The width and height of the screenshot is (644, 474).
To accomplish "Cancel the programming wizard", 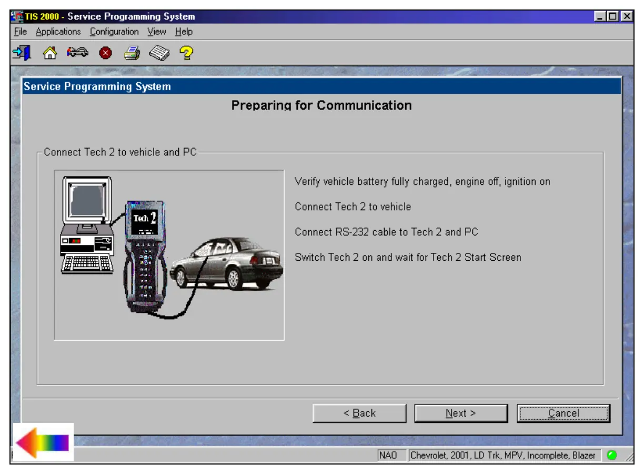I will tap(563, 413).
